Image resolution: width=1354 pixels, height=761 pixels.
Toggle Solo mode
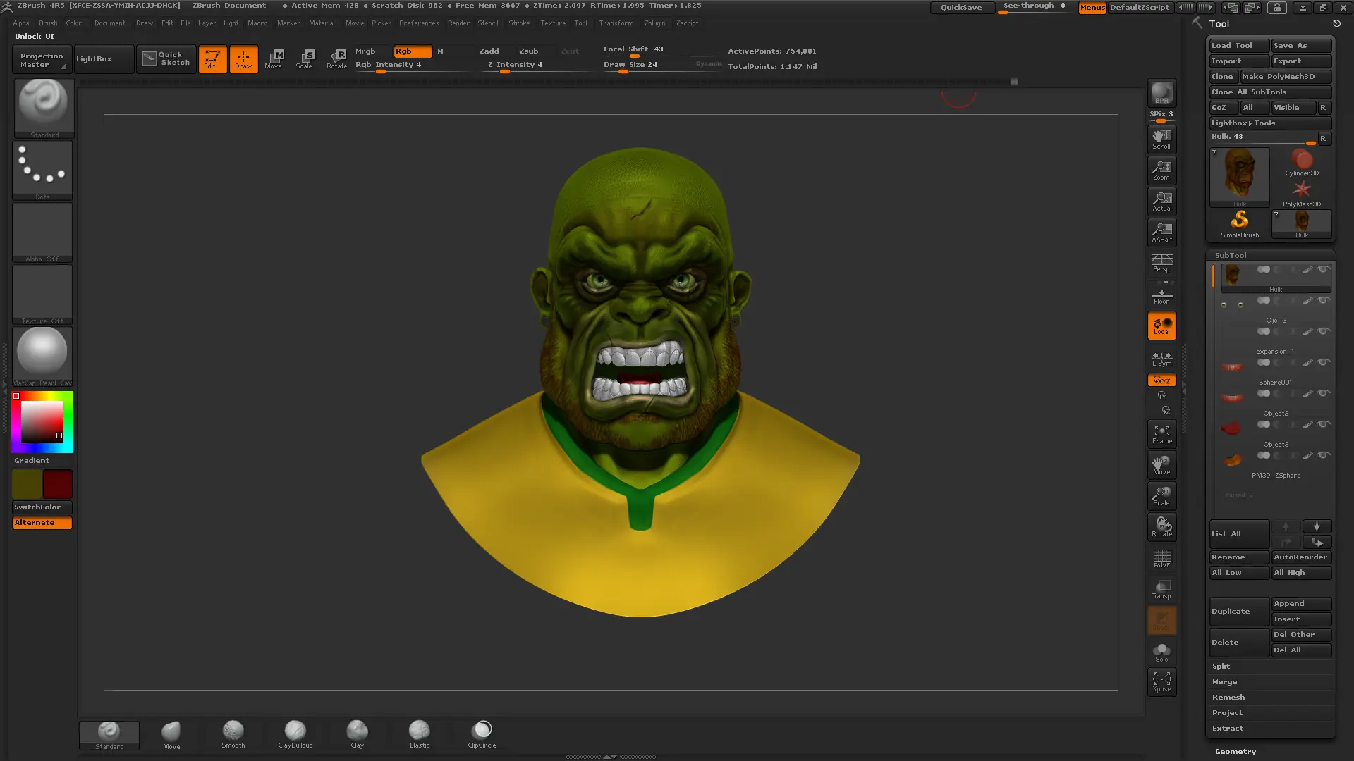click(x=1161, y=652)
